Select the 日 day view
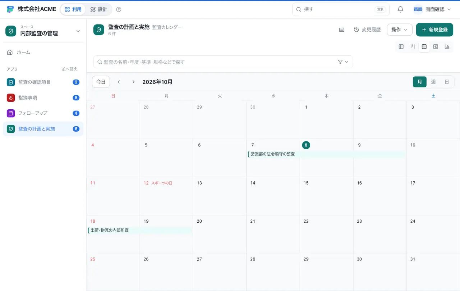The width and height of the screenshot is (460, 291). pyautogui.click(x=447, y=82)
